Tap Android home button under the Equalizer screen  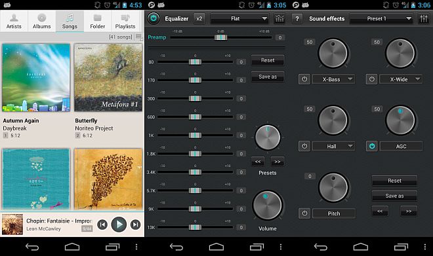(216, 247)
